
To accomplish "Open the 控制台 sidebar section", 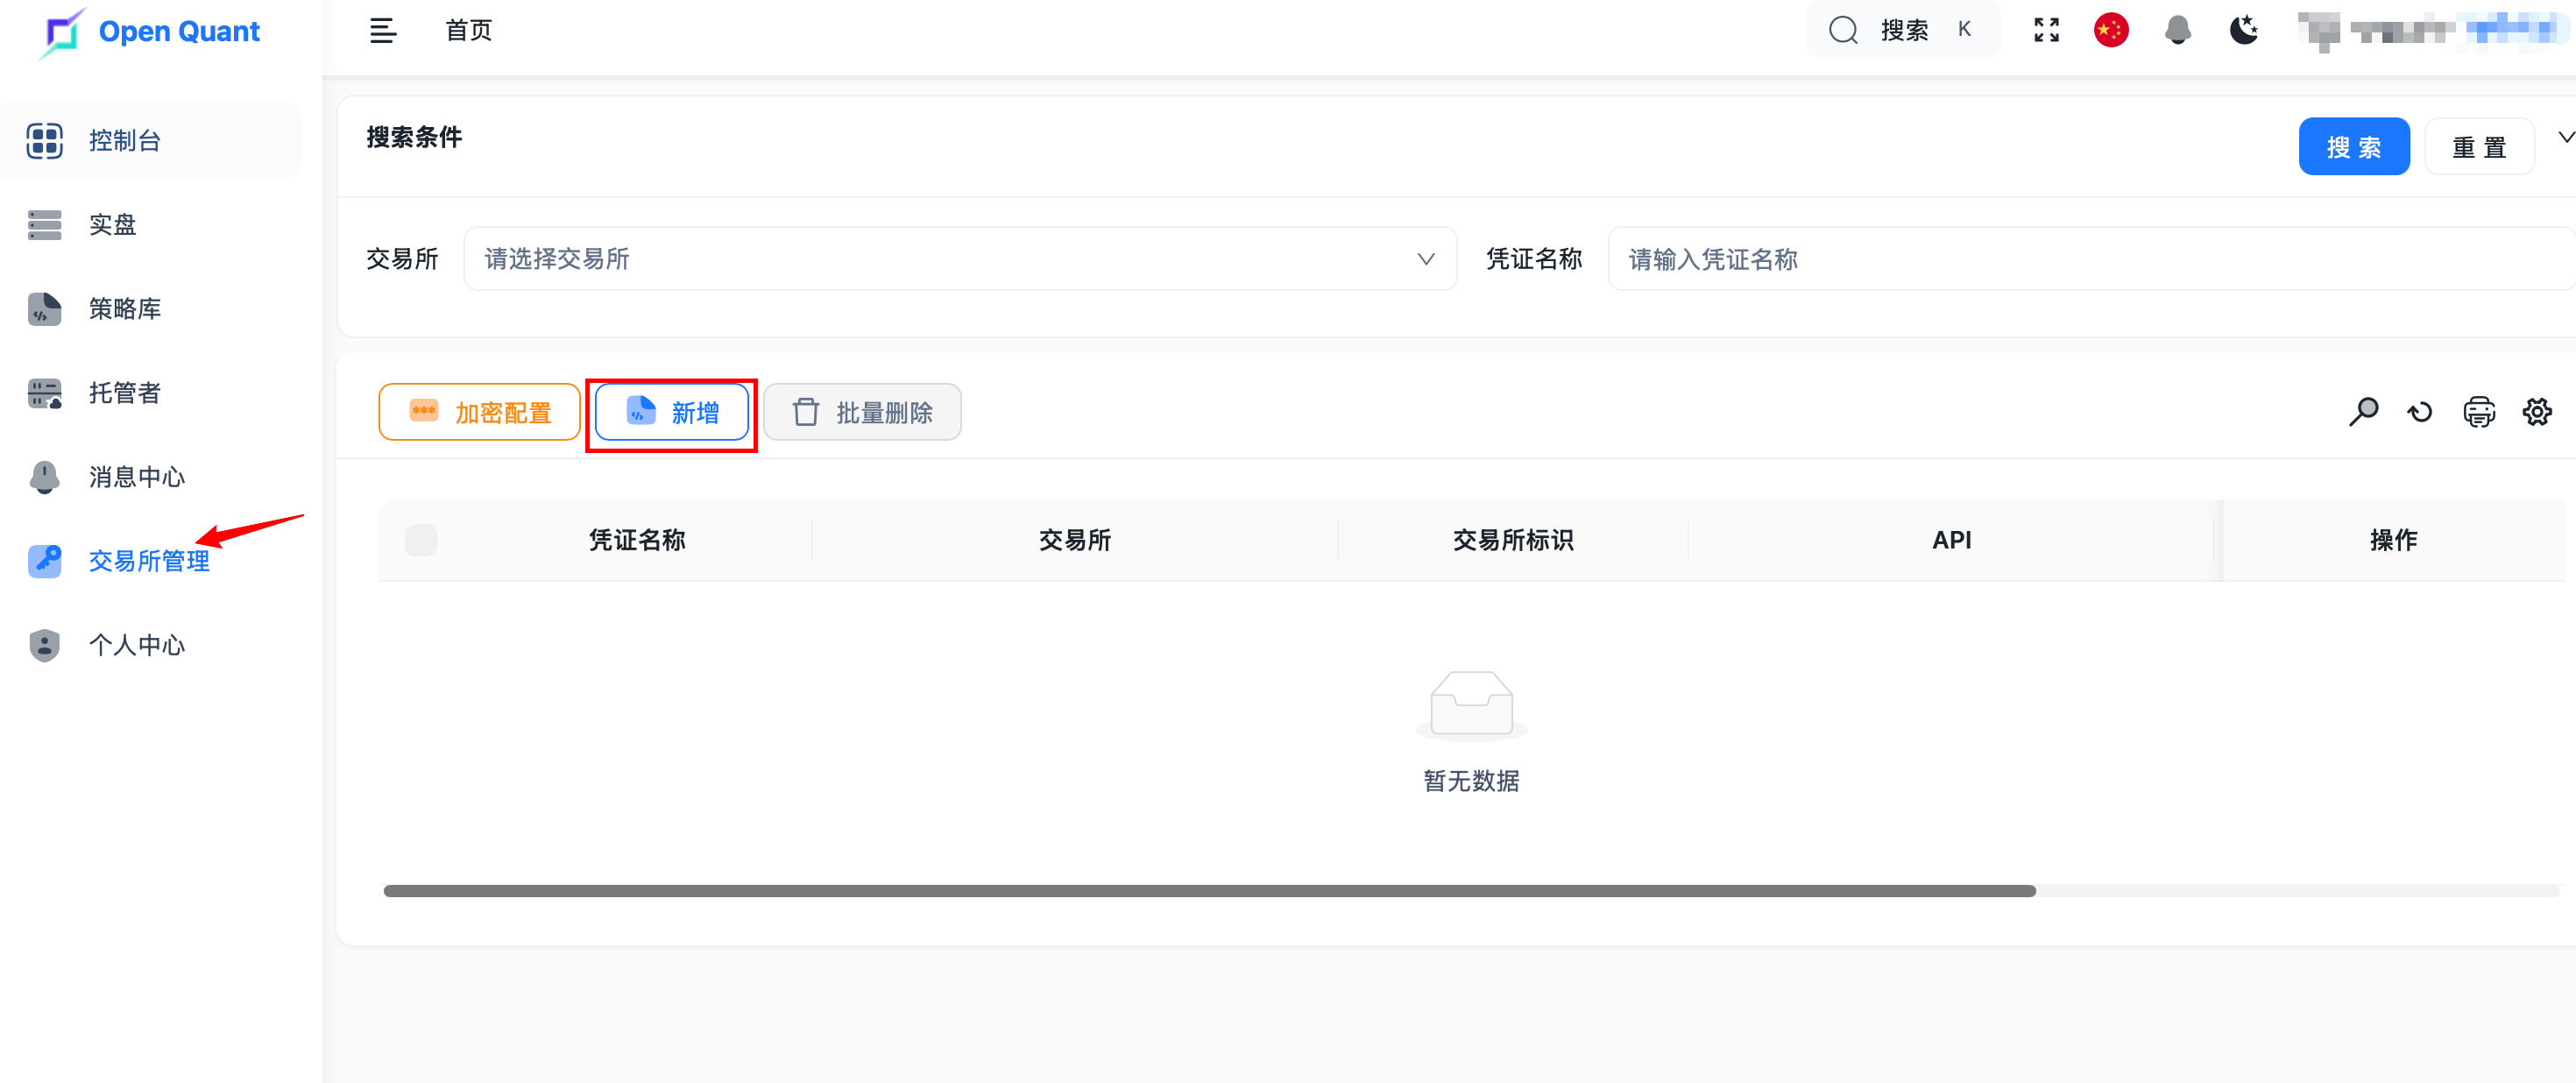I will [125, 140].
